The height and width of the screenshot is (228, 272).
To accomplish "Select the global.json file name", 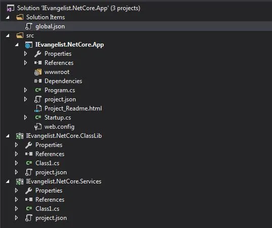I will (50, 26).
